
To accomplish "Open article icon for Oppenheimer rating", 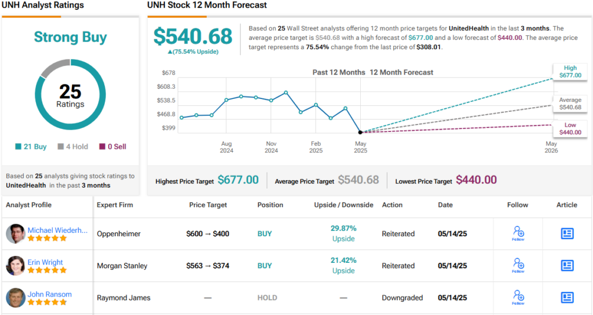I will pos(567,233).
